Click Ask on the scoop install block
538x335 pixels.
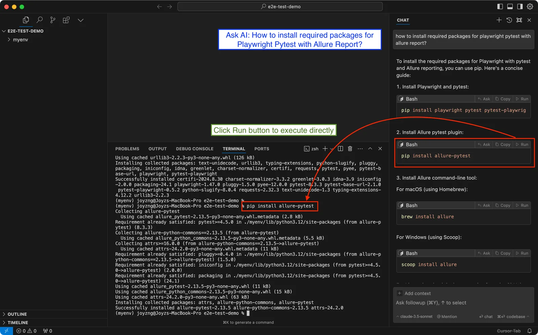point(484,253)
